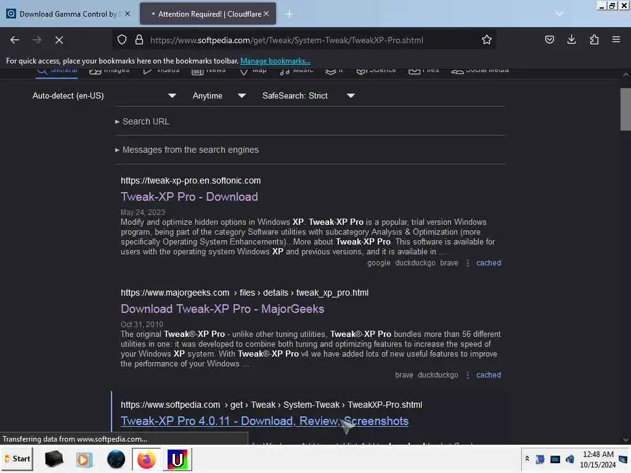Open the SafeSearch: Strict dropdown
The width and height of the screenshot is (631, 473).
[308, 95]
